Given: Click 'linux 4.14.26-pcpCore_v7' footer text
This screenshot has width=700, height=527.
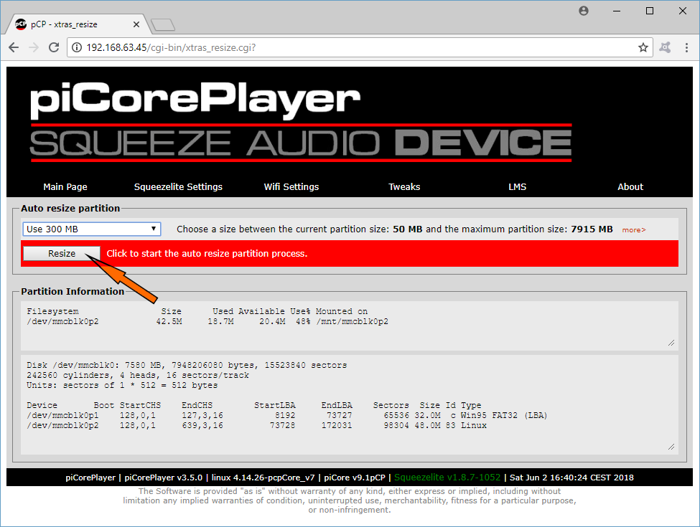Looking at the screenshot, I should tap(263, 478).
